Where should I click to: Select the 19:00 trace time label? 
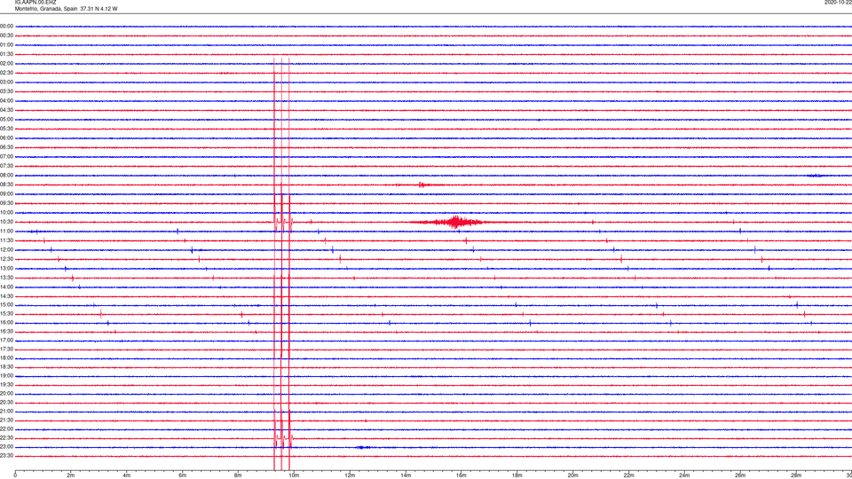[6, 376]
